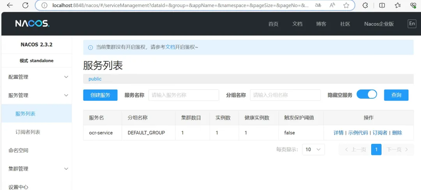
Task: Open the read aloud icon in address bar
Action: click(333, 5)
